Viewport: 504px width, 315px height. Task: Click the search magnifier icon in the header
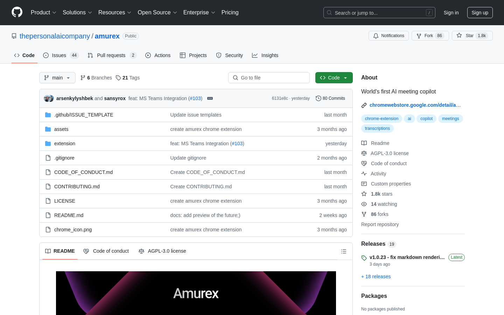click(x=329, y=13)
